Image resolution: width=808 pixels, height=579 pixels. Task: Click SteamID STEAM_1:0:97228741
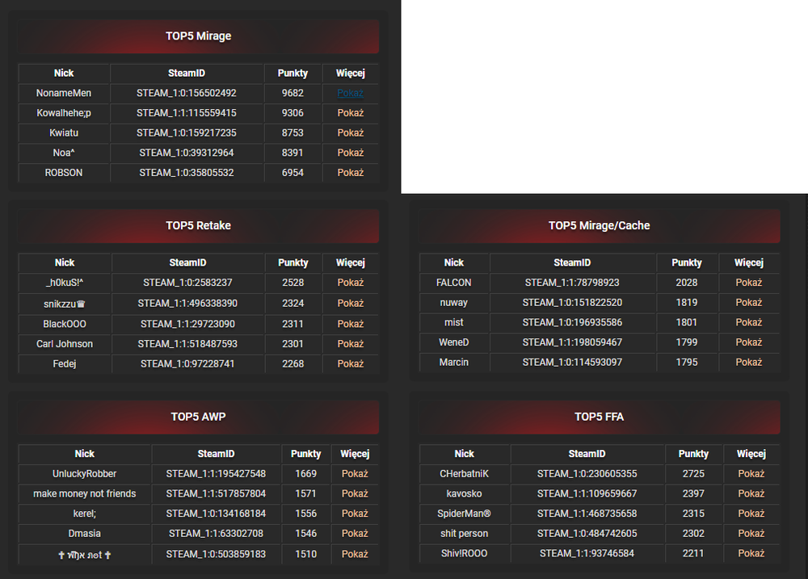coord(187,363)
